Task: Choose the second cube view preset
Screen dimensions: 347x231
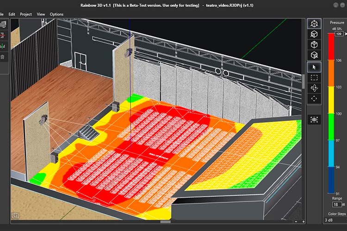Action: pyautogui.click(x=314, y=34)
